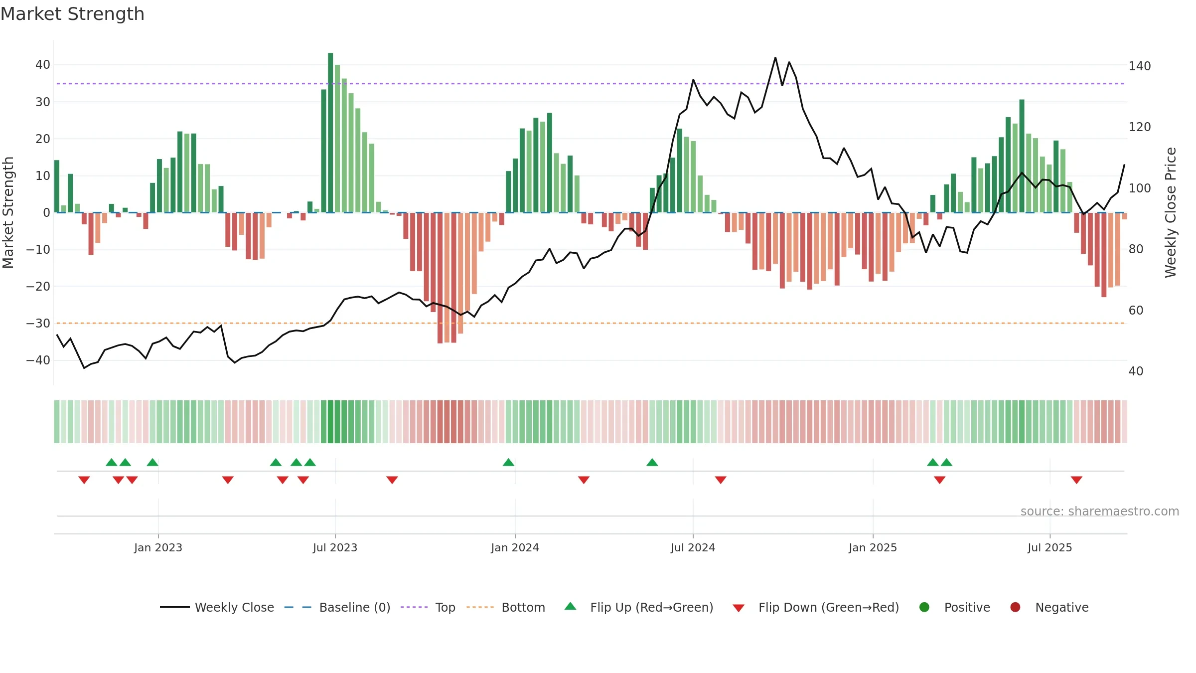Viewport: 1196px width, 673px height.
Task: Click the green Flip Up legend triangle
Action: [x=571, y=606]
